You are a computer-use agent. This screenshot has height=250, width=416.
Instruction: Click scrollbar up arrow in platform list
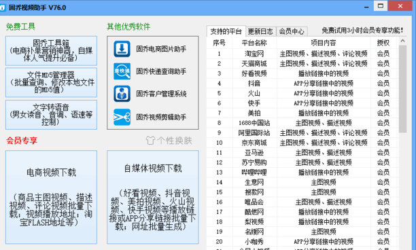point(402,41)
